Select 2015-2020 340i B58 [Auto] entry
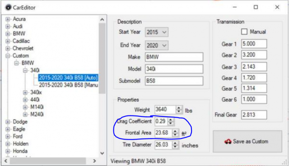Image resolution: width=289 pixels, height=166 pixels. click(x=68, y=78)
